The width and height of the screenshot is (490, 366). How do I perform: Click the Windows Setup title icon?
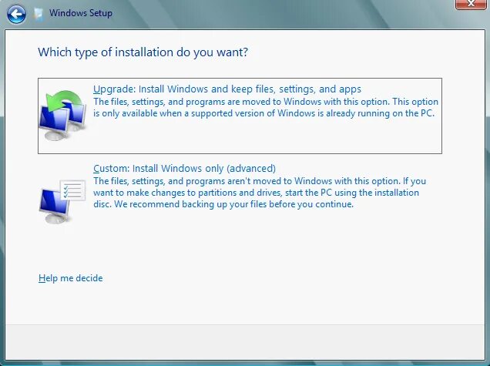(x=39, y=15)
